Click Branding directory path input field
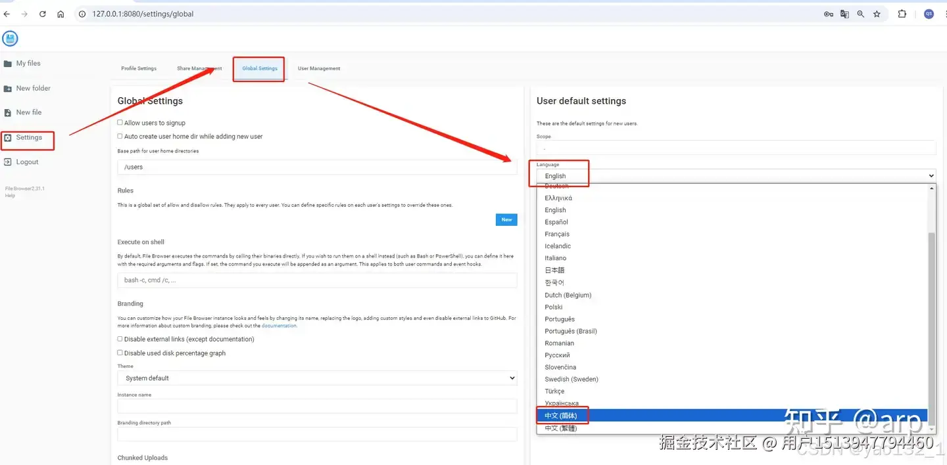 click(x=317, y=434)
